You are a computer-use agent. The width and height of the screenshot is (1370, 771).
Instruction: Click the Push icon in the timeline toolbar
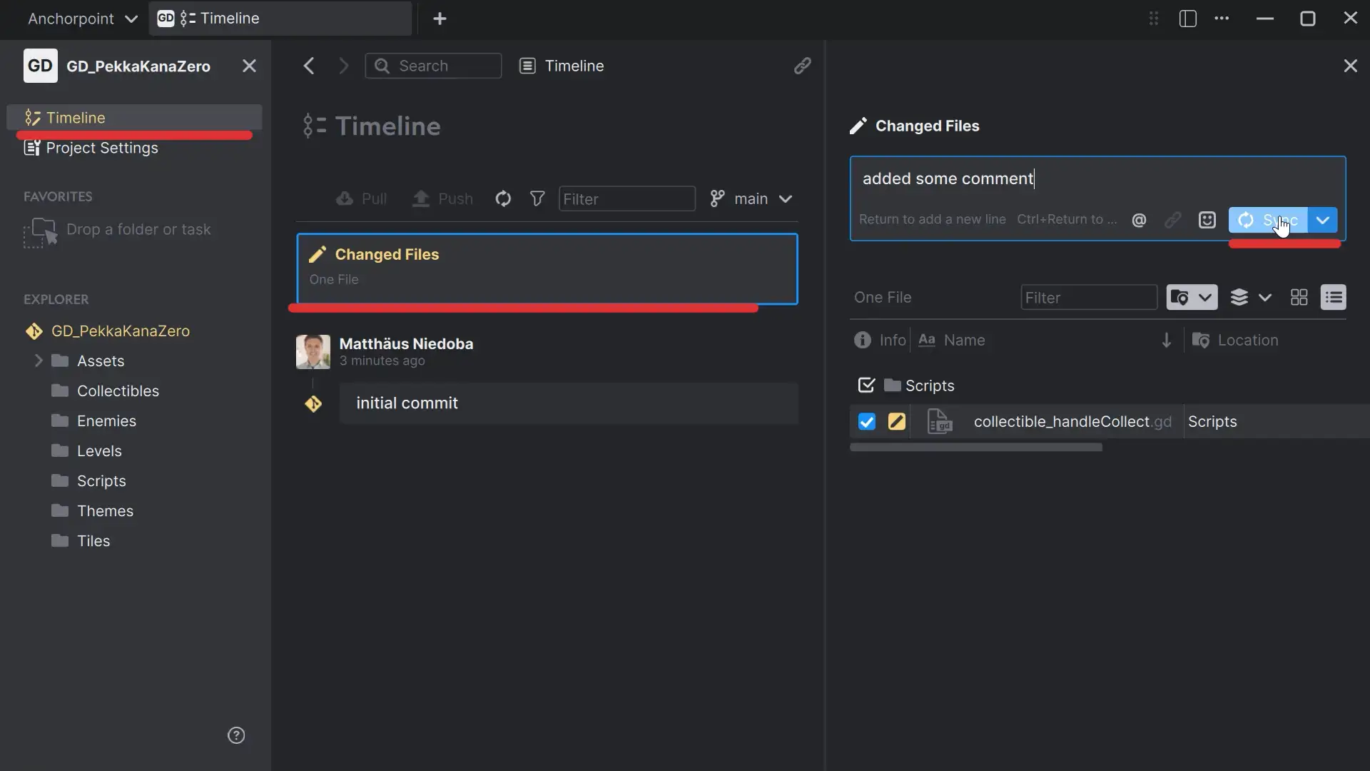[422, 199]
